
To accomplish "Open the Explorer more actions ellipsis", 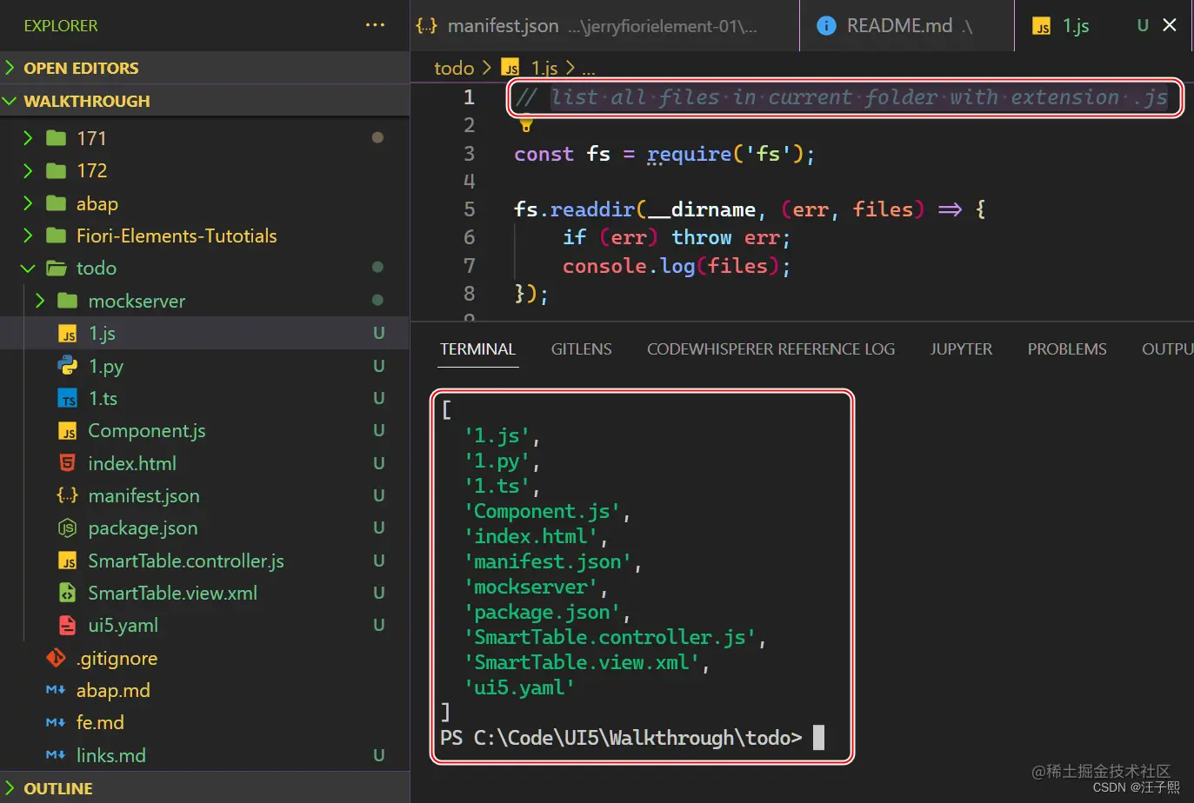I will 375,25.
